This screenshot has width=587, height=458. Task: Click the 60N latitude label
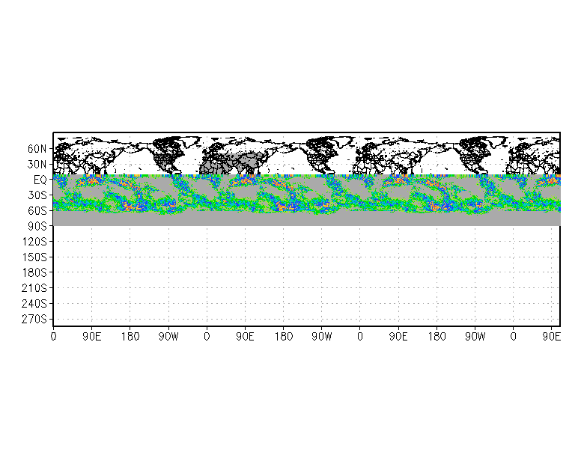tap(37, 149)
